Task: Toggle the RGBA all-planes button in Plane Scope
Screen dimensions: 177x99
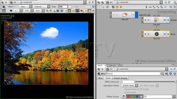Action: coord(124,97)
